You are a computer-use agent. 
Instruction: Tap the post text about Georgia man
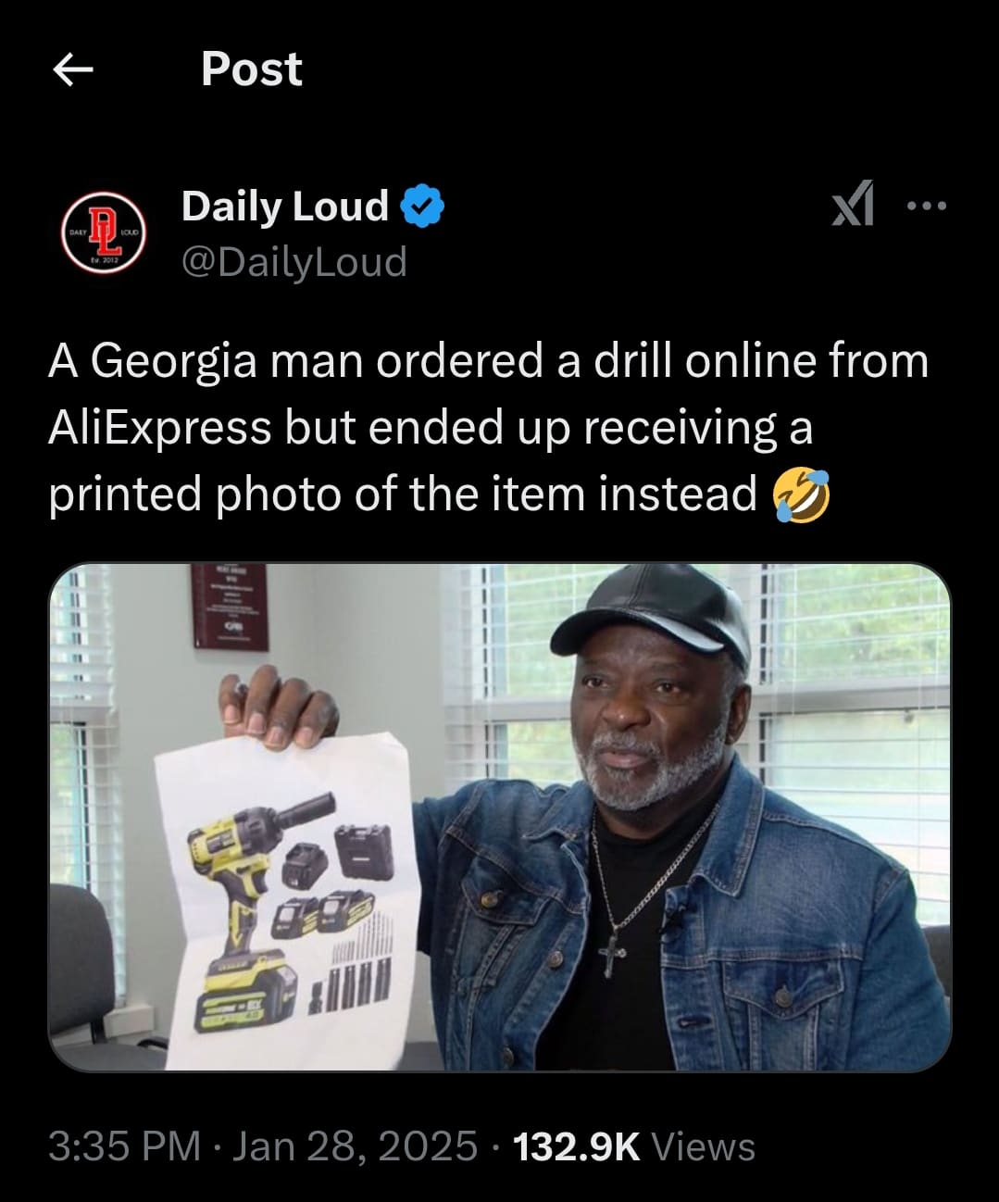488,427
